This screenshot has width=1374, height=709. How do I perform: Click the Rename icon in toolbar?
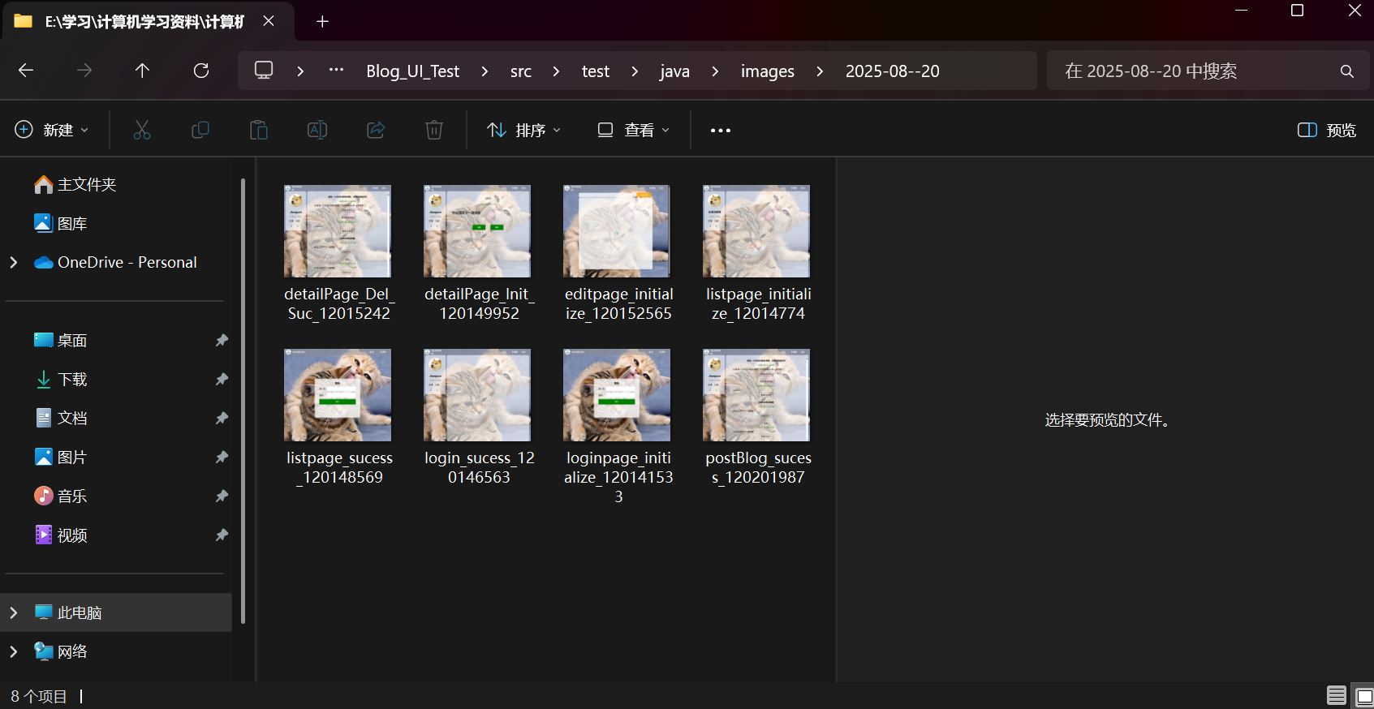(x=317, y=130)
